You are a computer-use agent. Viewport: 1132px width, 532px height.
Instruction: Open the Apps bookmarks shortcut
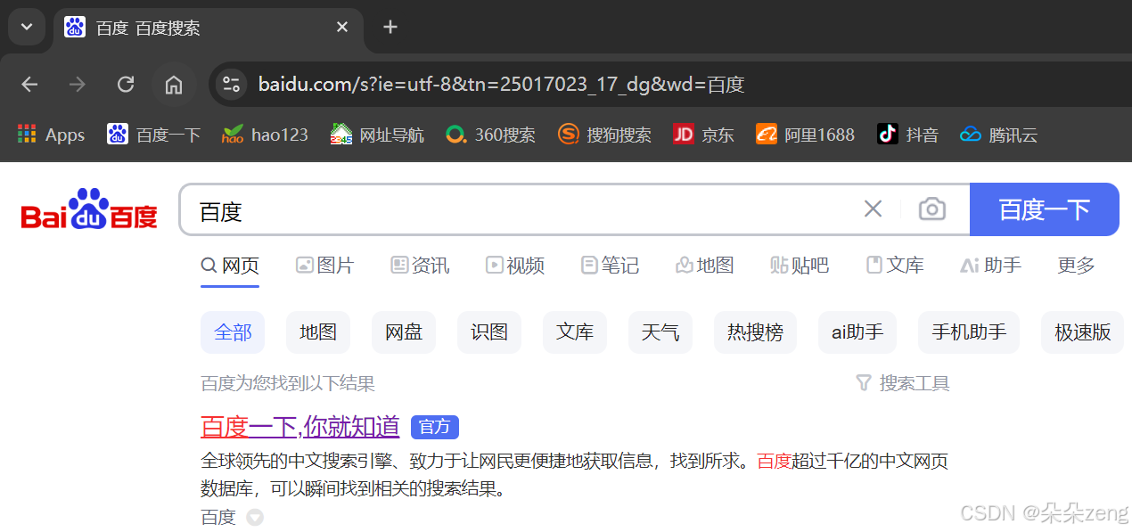[x=52, y=135]
